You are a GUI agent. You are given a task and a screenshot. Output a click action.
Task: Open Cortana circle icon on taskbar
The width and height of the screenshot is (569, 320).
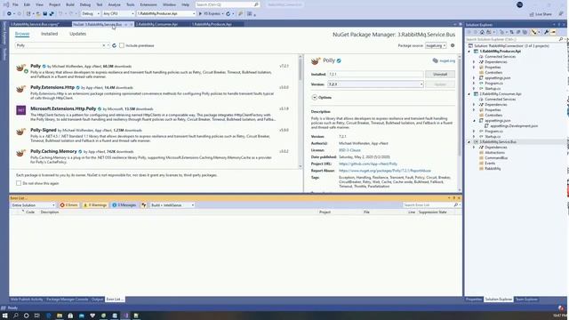point(26,316)
